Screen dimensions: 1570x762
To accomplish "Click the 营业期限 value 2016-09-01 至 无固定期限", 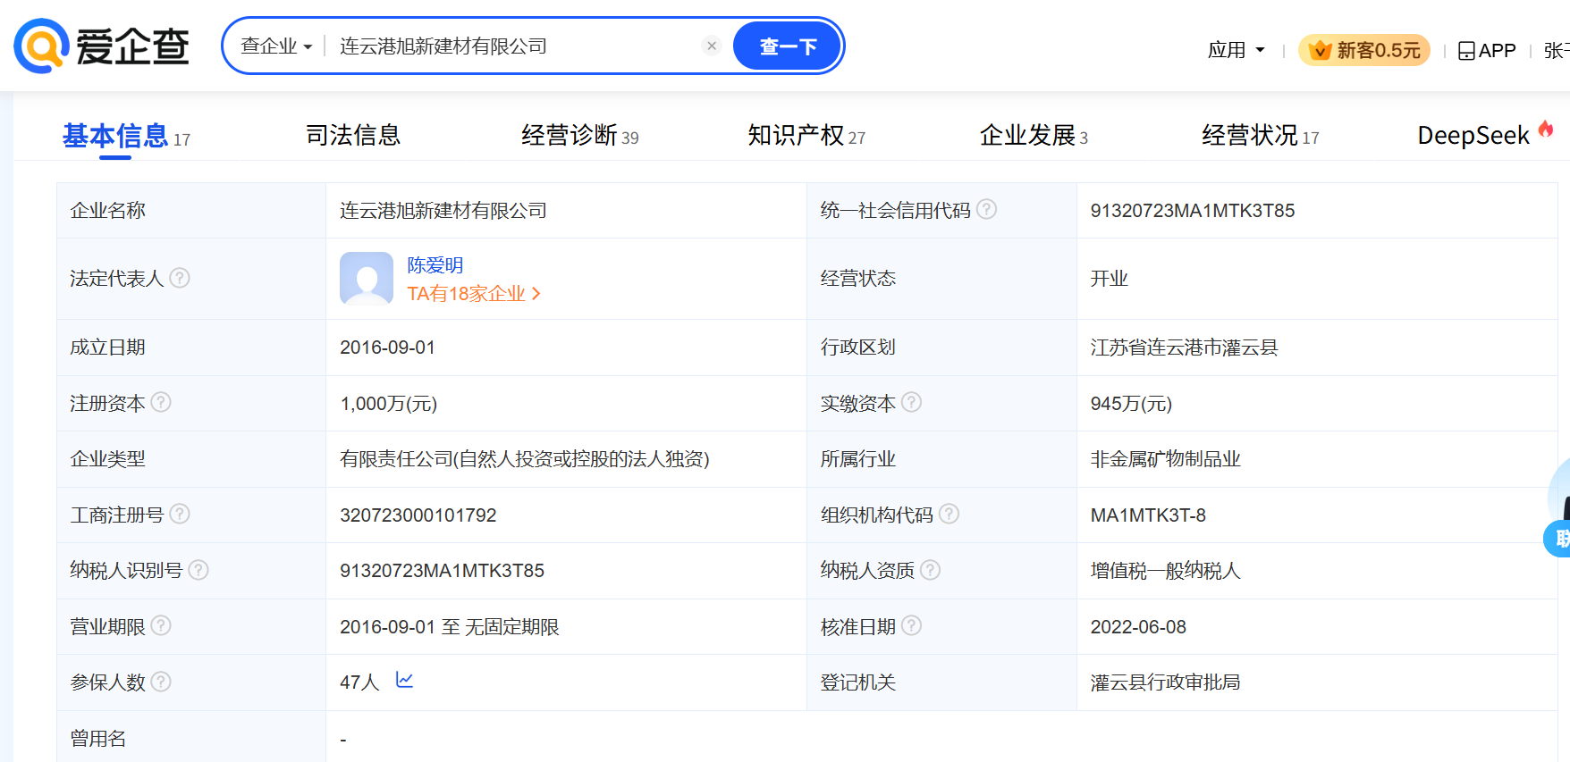I will tap(450, 626).
